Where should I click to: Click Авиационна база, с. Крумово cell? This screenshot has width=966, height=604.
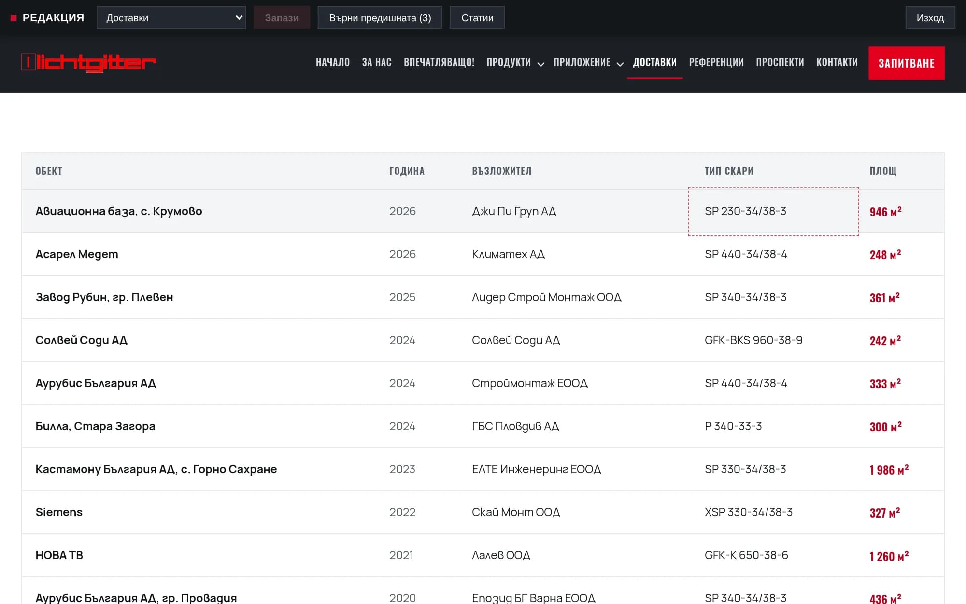tap(119, 211)
